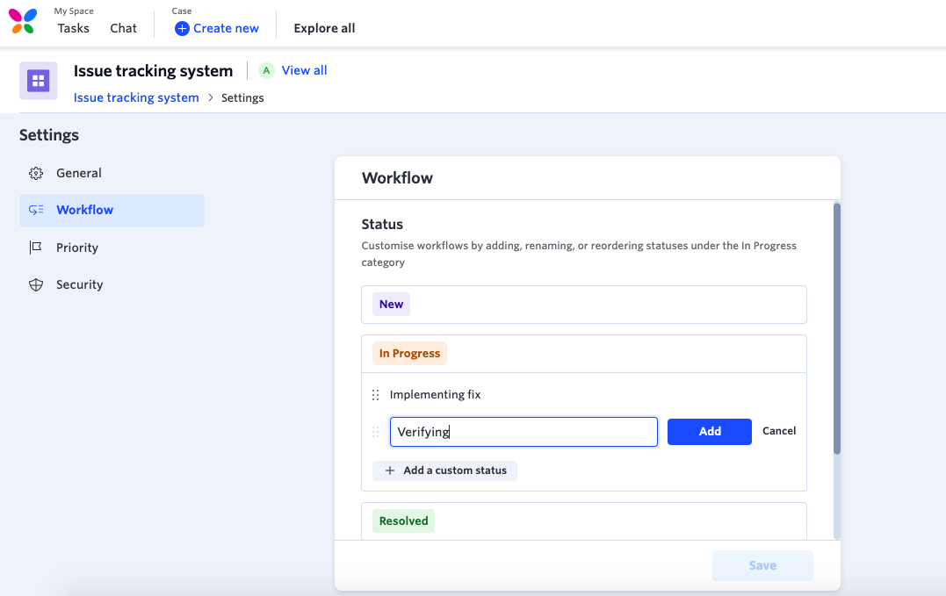Open the View all link

(304, 70)
